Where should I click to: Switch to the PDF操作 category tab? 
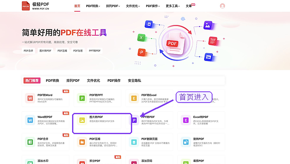pos(114,81)
